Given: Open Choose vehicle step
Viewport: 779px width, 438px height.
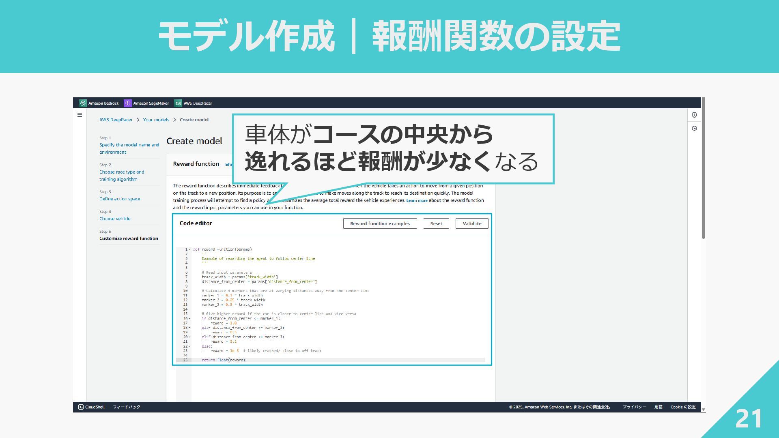Looking at the screenshot, I should (115, 219).
